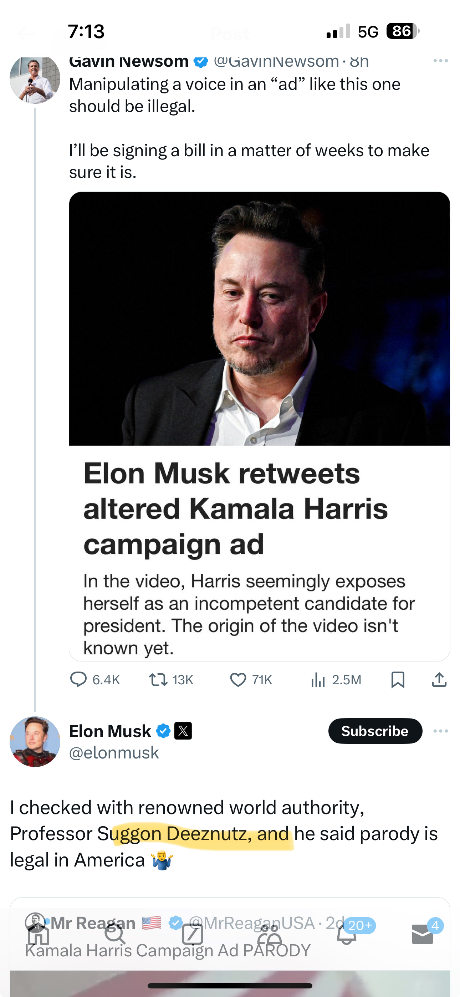Open the Grok tab
Viewport: 460px width, 997px height.
pos(193,935)
